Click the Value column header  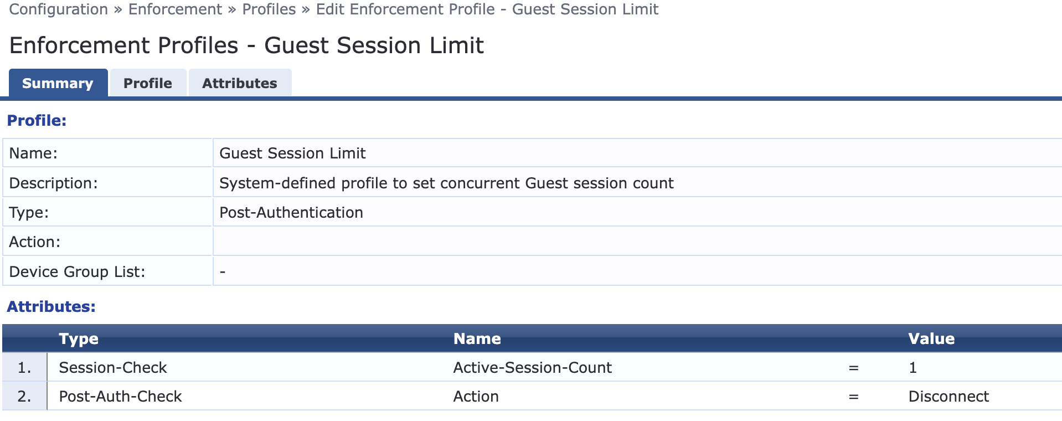pos(931,338)
